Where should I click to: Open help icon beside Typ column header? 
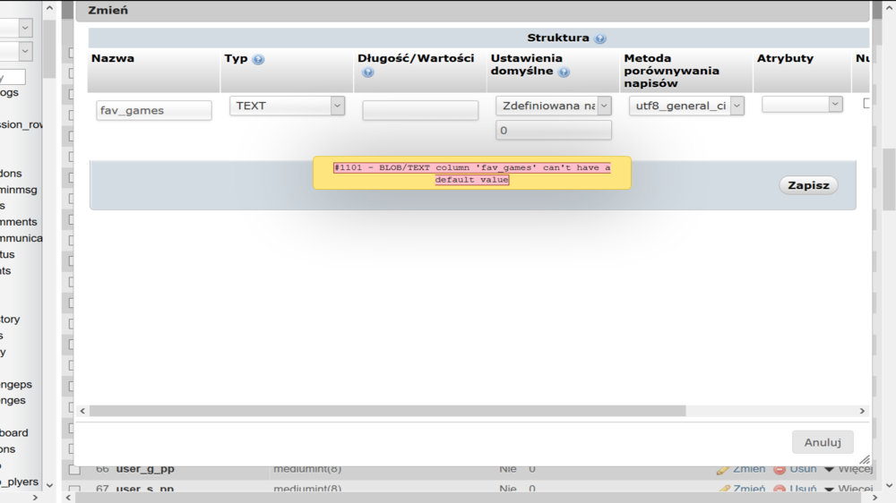pos(258,59)
